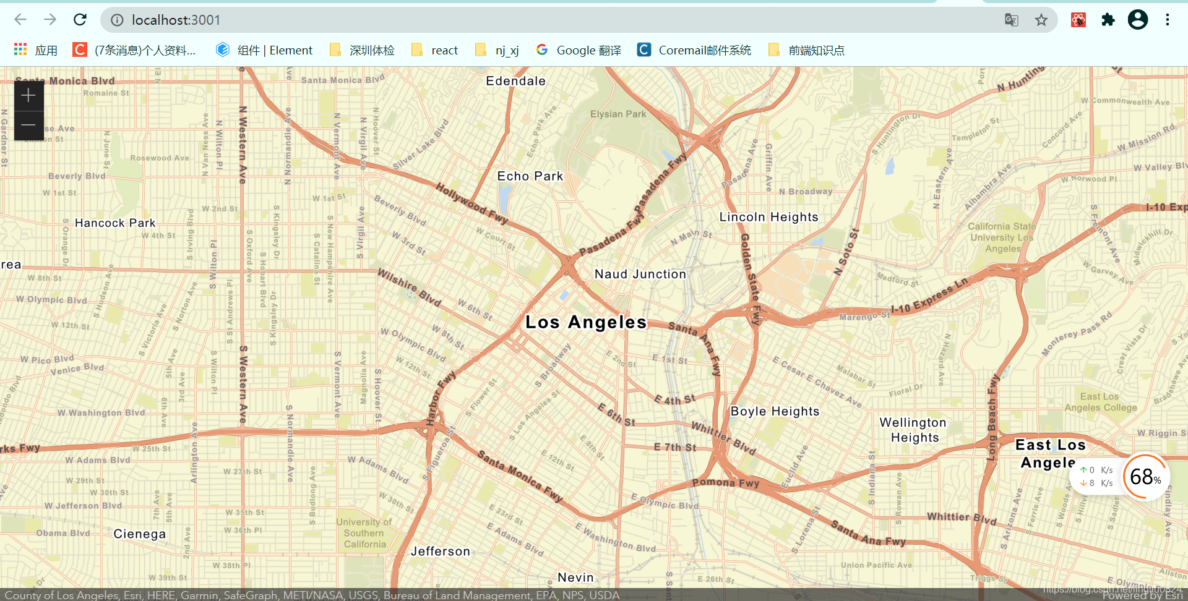Zoom out on the map
The width and height of the screenshot is (1188, 601).
coord(28,126)
